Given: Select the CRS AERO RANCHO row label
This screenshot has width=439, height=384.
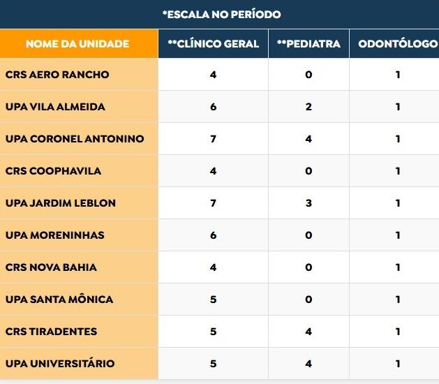Looking at the screenshot, I should click(x=57, y=75).
